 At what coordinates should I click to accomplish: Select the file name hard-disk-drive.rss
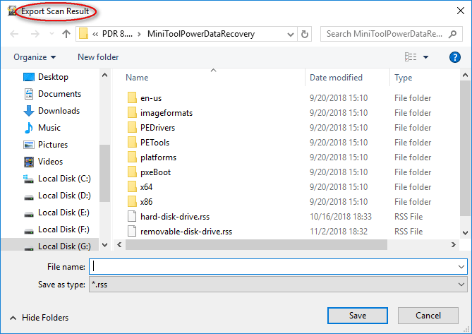pos(175,217)
